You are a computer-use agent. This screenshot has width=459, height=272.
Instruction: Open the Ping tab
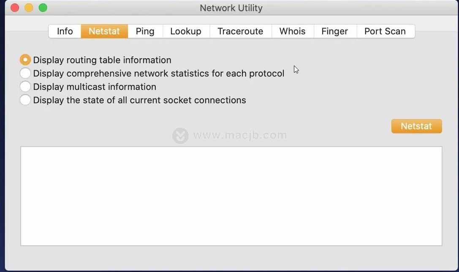click(145, 31)
